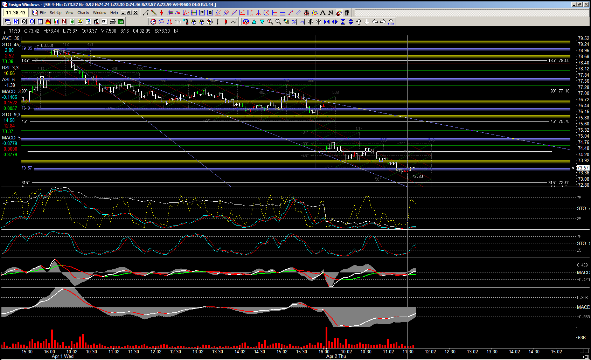Click the zoom in magnifier
The image size is (591, 360).
click(x=270, y=22)
